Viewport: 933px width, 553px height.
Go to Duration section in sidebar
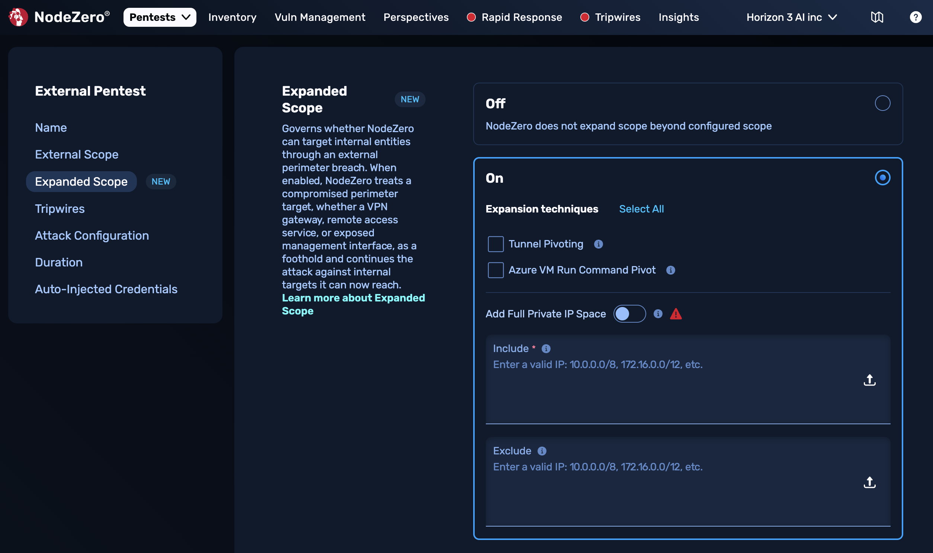pos(59,263)
